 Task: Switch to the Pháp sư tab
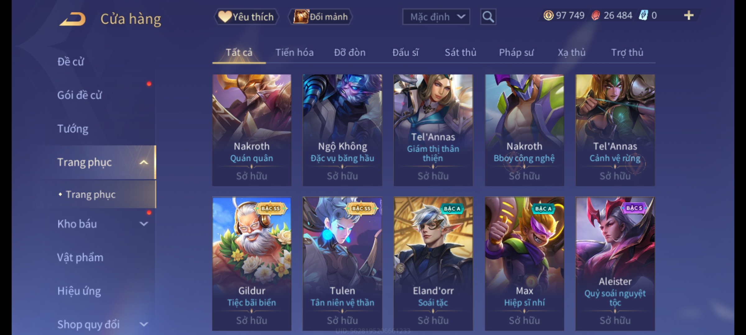click(516, 52)
